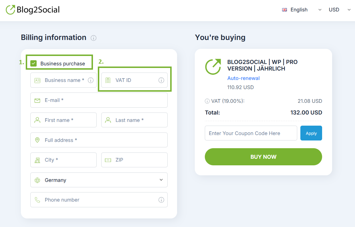Open the USD currency dropdown
355x227 pixels.
[340, 10]
